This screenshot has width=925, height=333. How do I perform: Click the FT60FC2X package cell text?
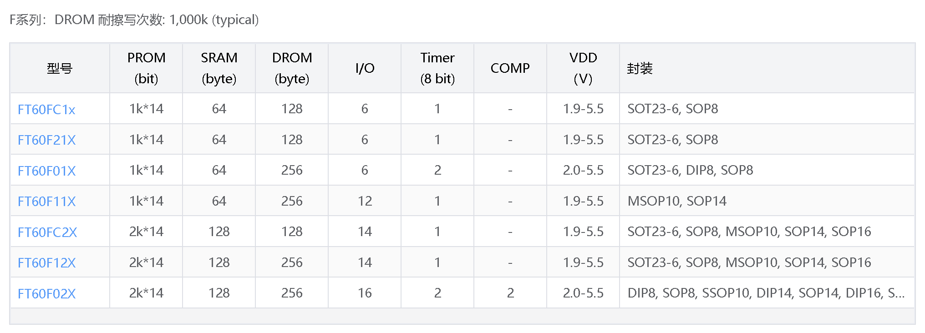pyautogui.click(x=749, y=232)
